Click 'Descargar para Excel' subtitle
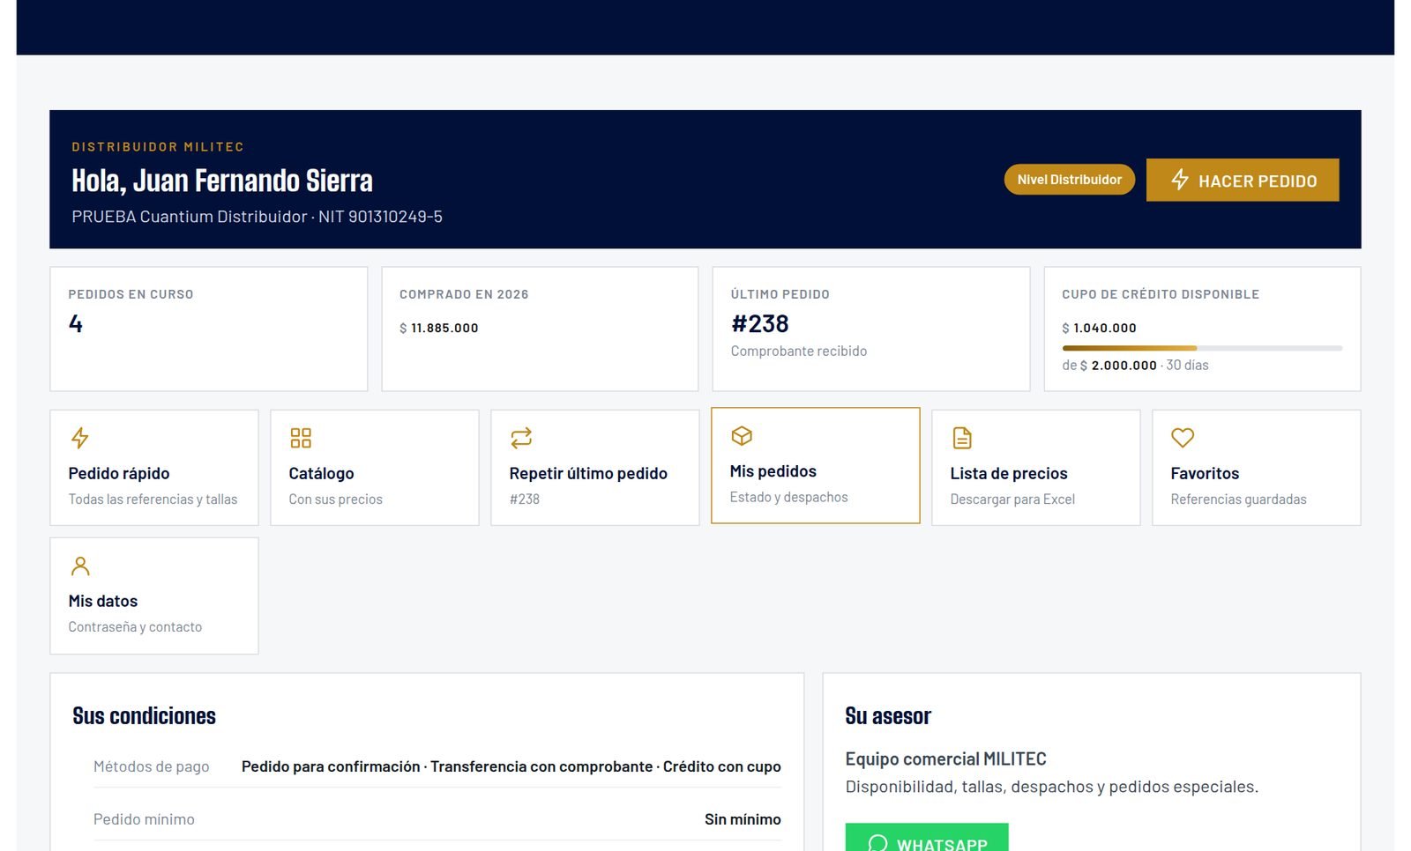The image size is (1411, 851). tap(1012, 499)
